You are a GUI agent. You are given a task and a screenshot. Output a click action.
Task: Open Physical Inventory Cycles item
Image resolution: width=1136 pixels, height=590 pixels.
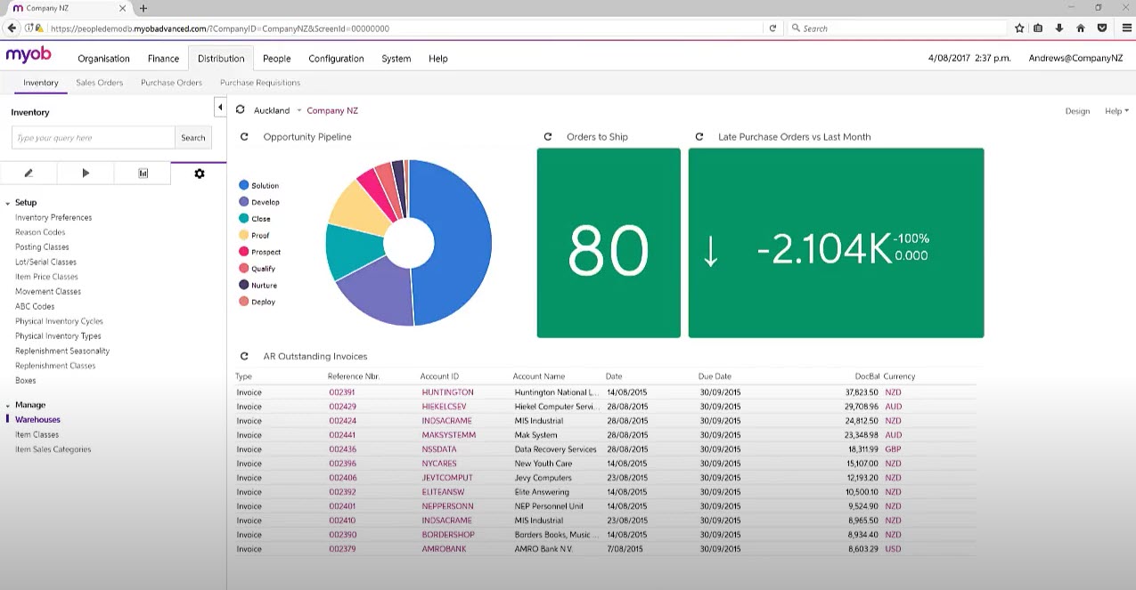click(59, 321)
